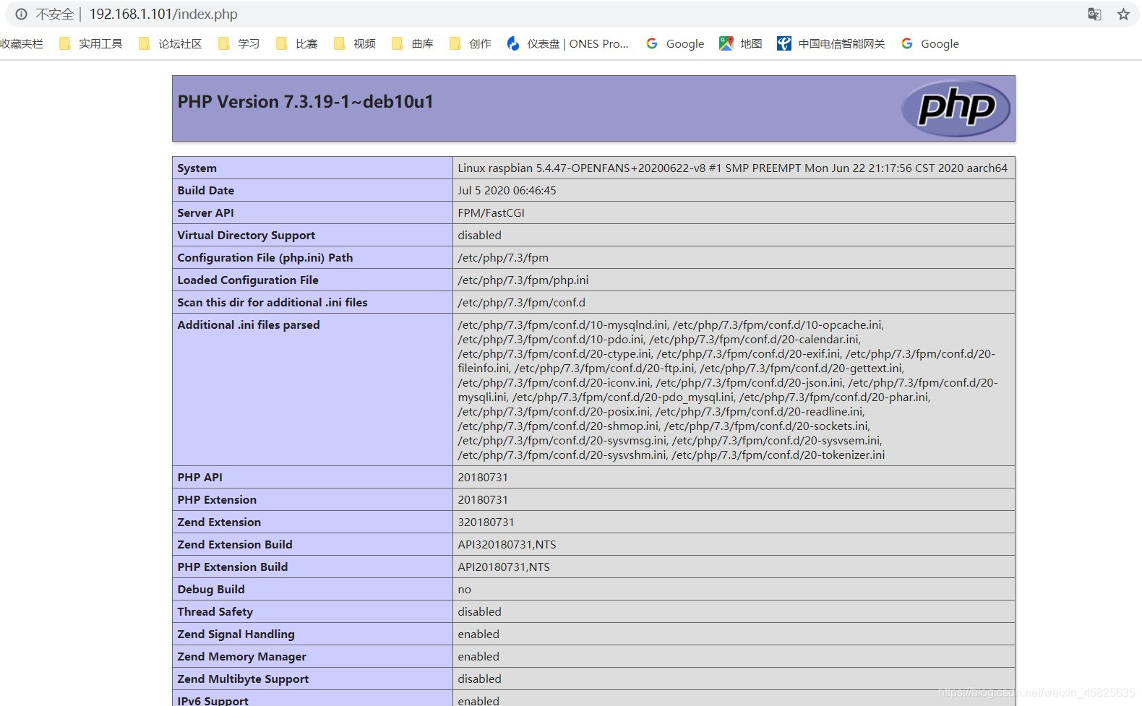Click the parsed .ini files list cell
1142x706 pixels.
coord(734,389)
